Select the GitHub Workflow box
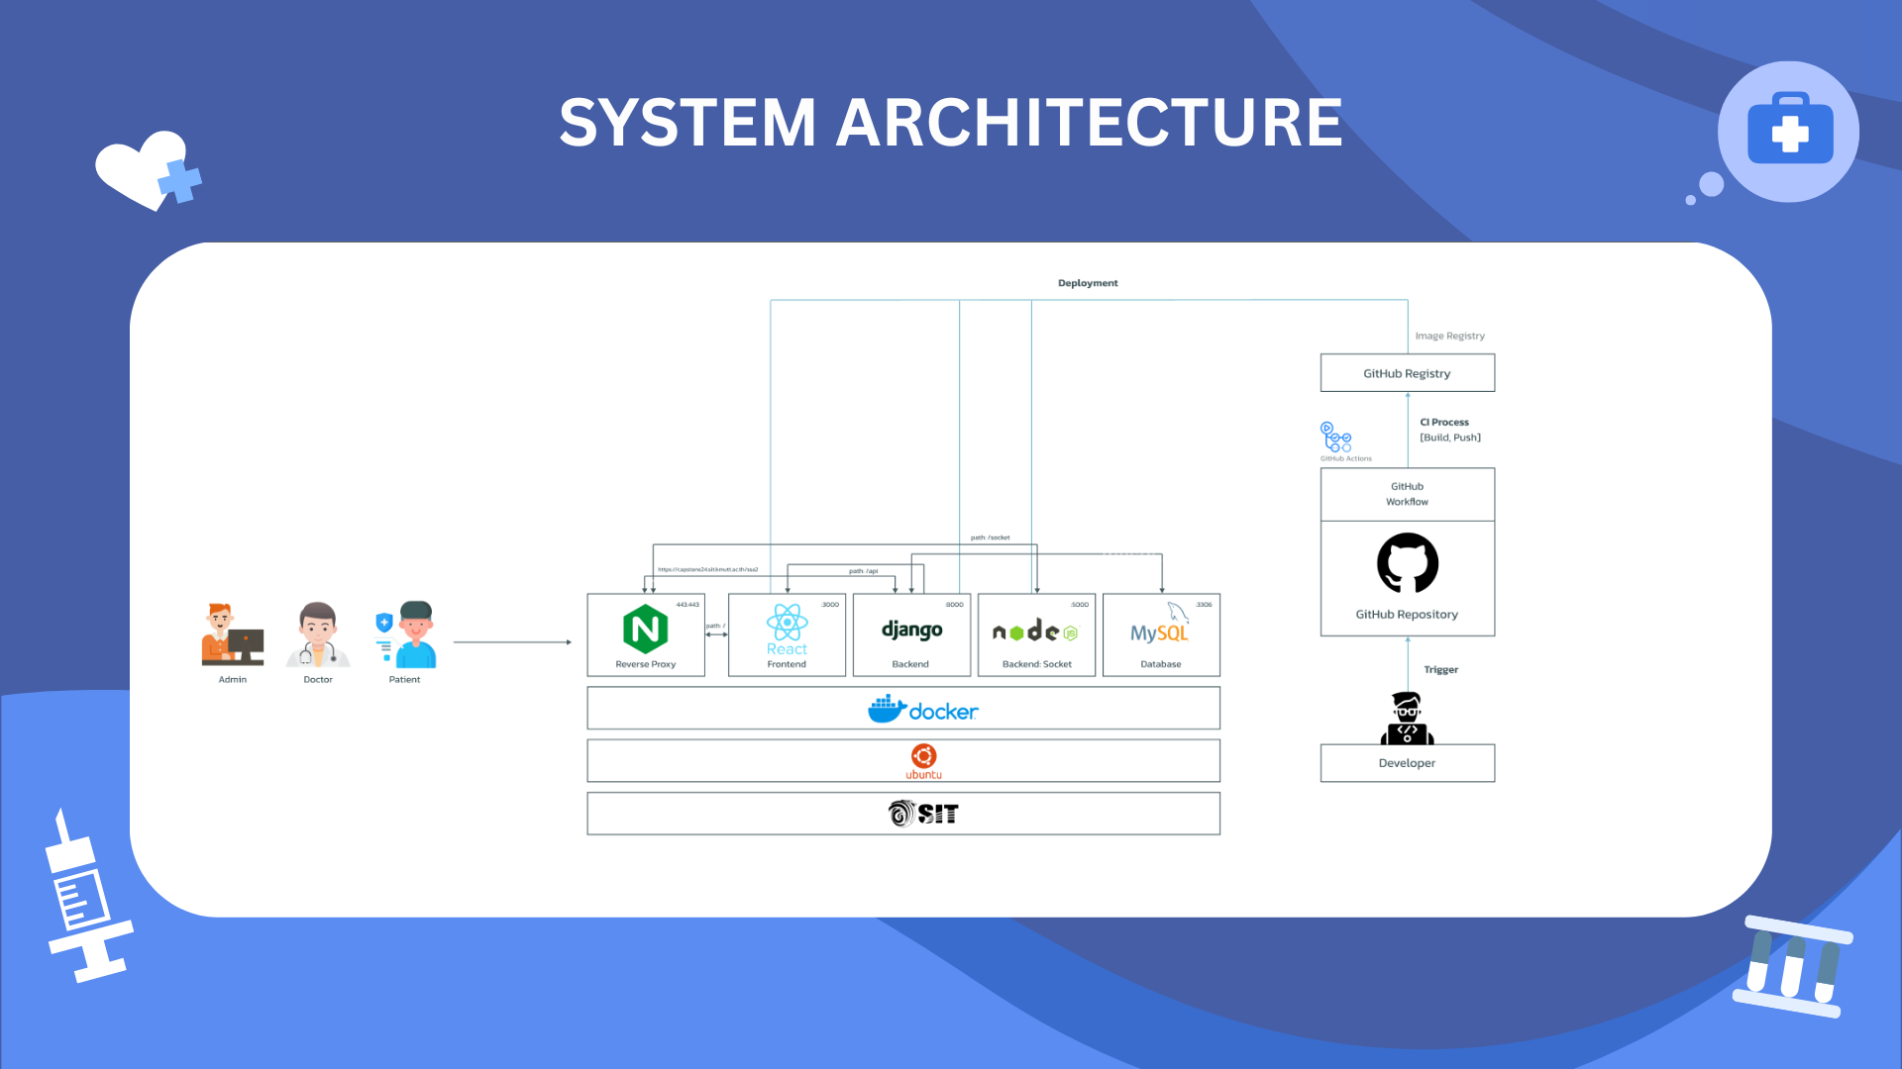Screen dimensions: 1902x1069 point(1408,495)
